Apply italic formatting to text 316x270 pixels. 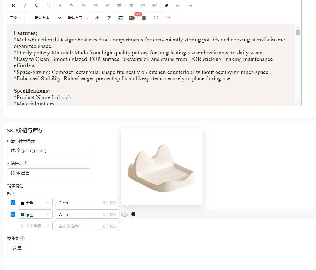pyautogui.click(x=25, y=6)
